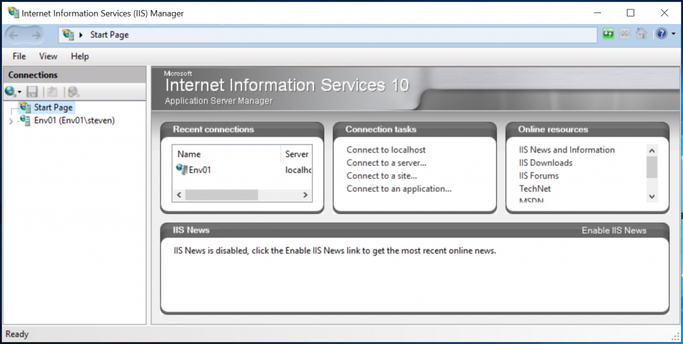Image resolution: width=683 pixels, height=344 pixels.
Task: Click right arrow of Recent connections scrollbar
Action: coord(305,195)
